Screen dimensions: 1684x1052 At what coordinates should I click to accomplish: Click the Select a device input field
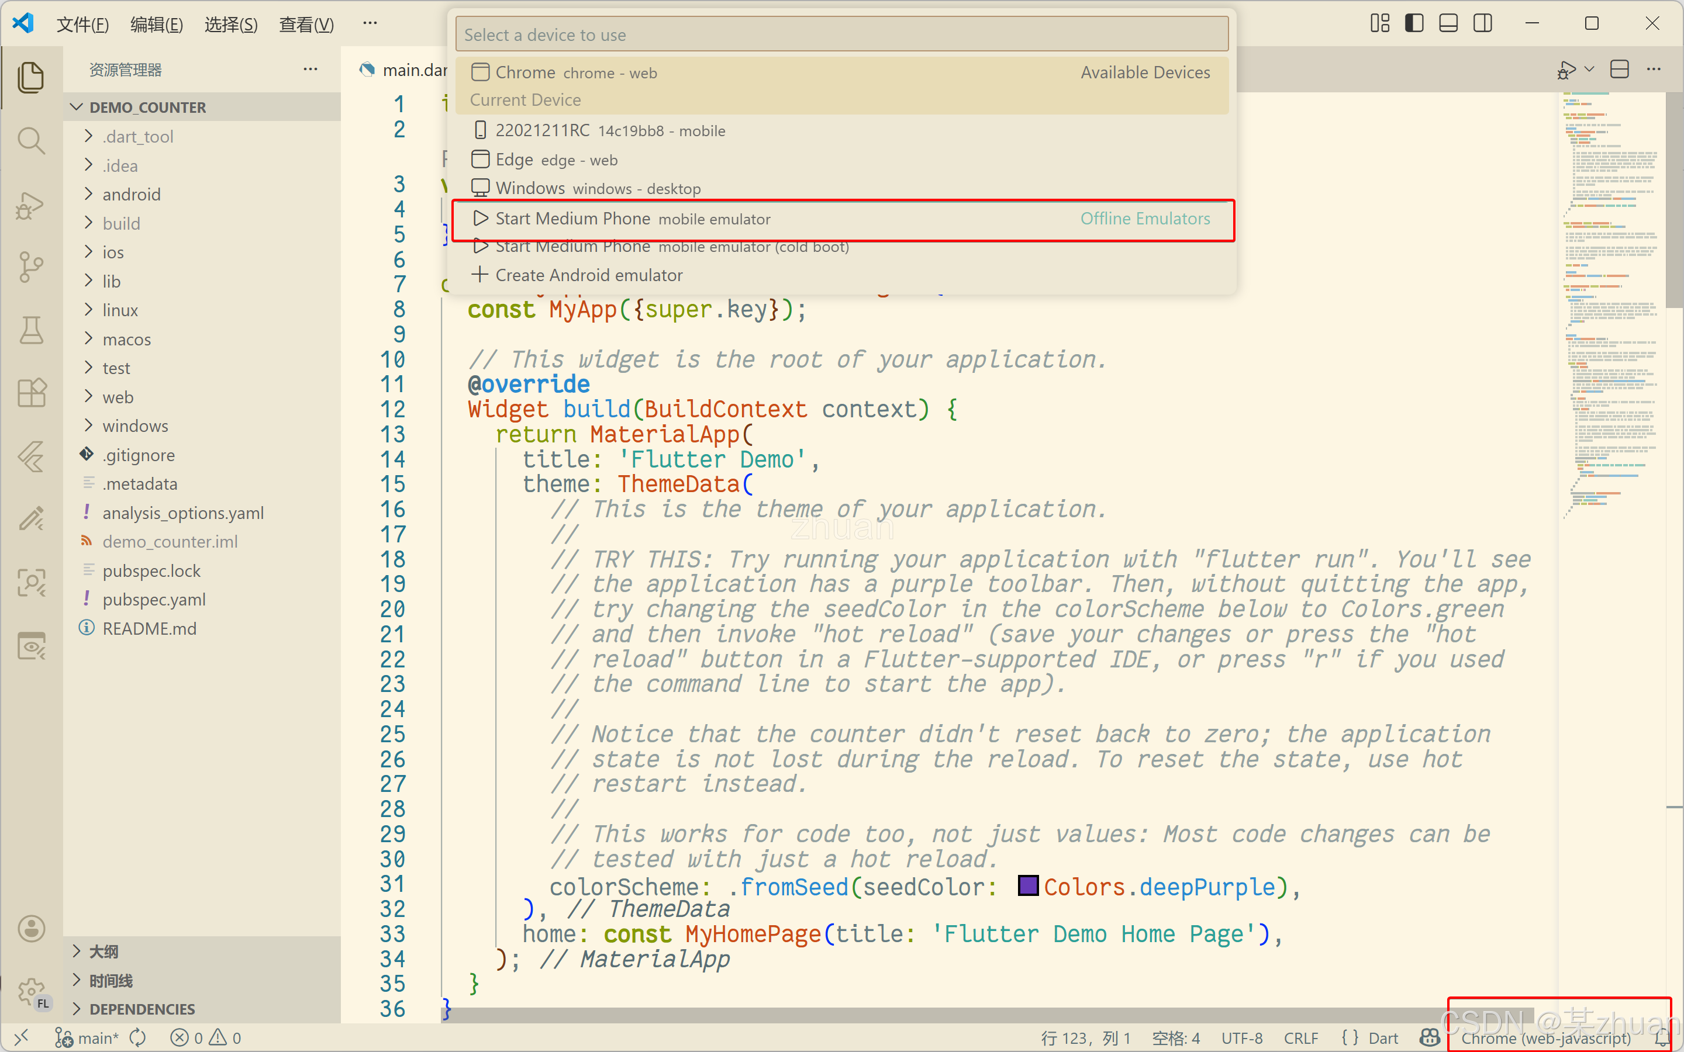pyautogui.click(x=841, y=35)
